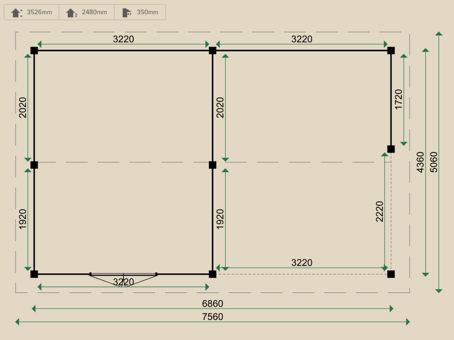Select the top-left corner post square

point(34,50)
